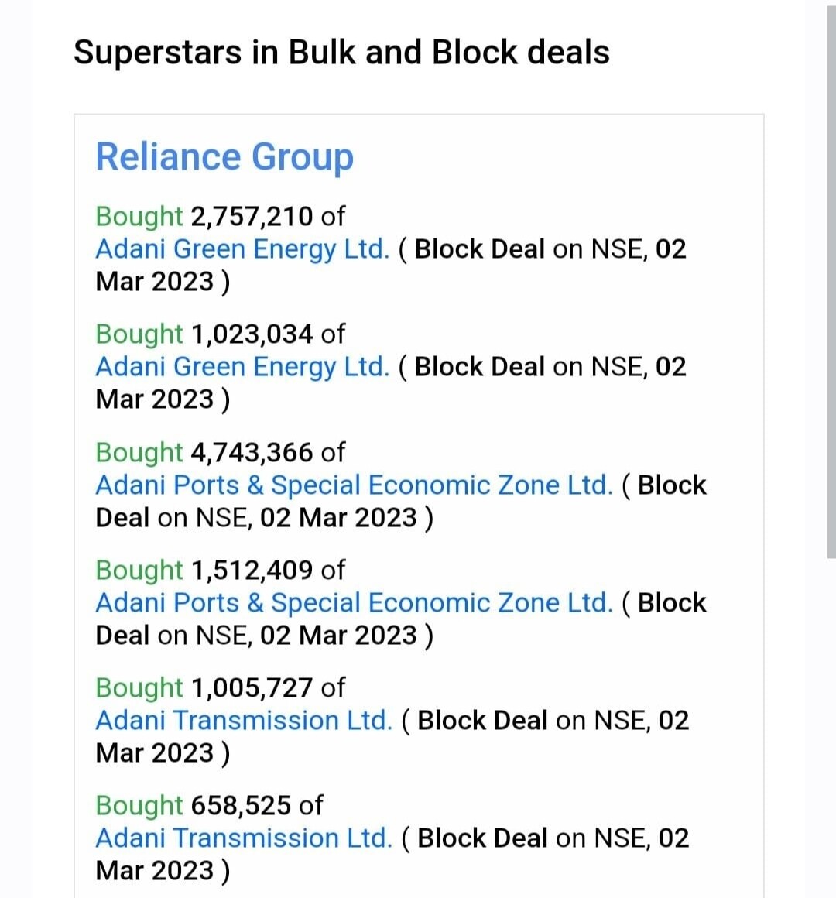Click Block Deal text in the 1,005,727 entry
Screen dimensions: 836x898
[x=483, y=721]
